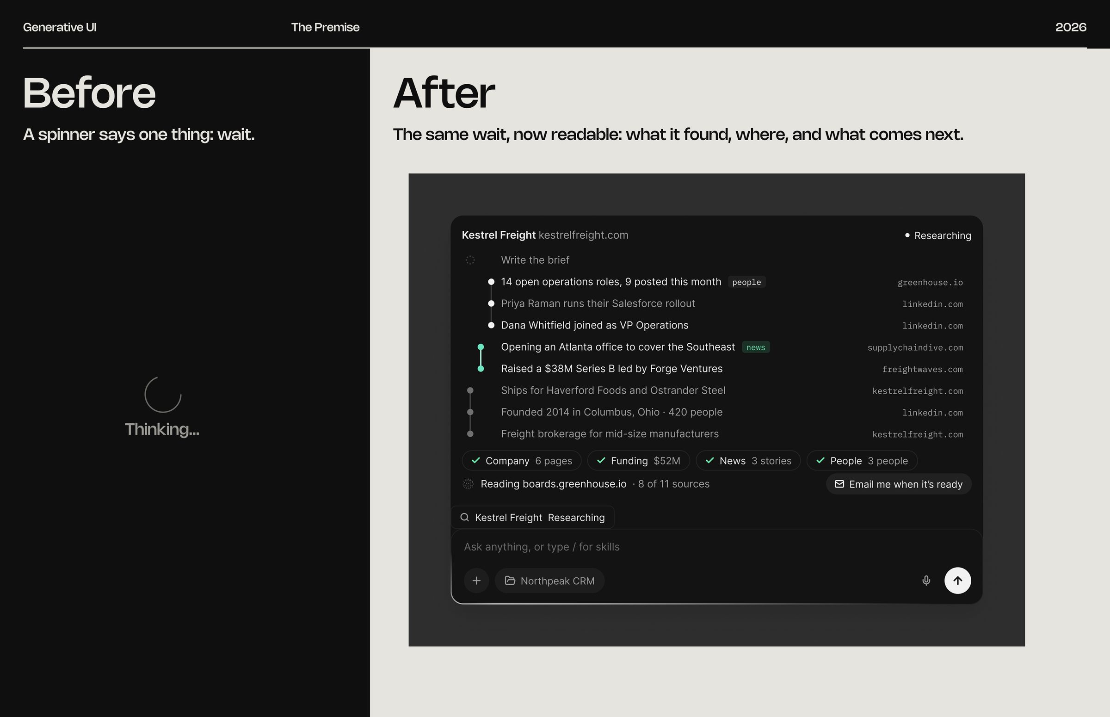
Task: Click the people tag
Action: [746, 282]
